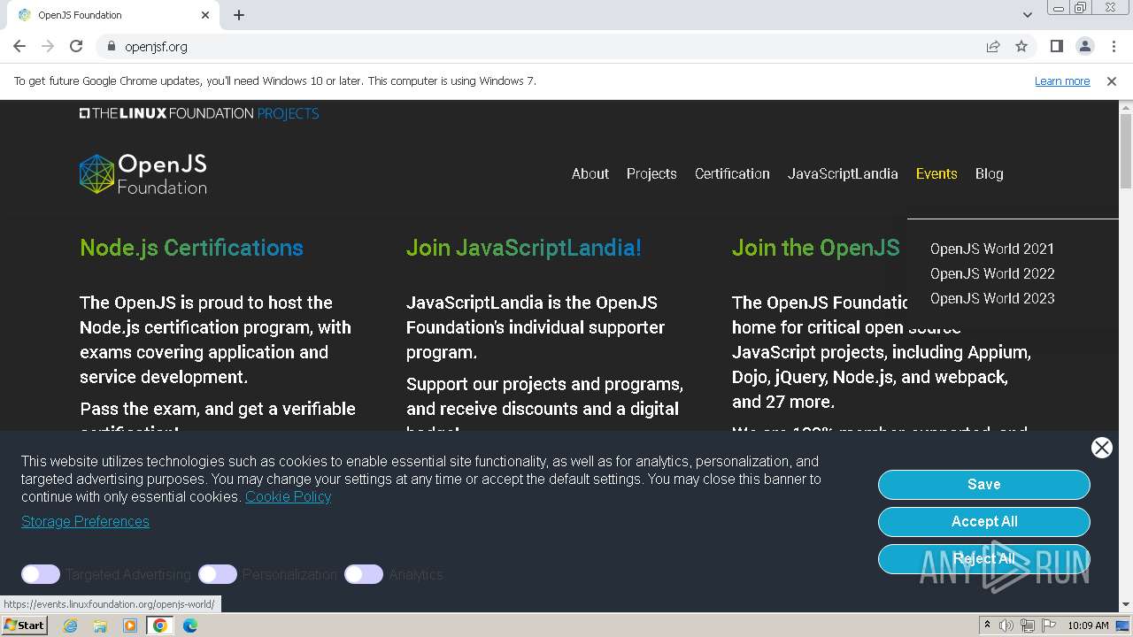This screenshot has height=637, width=1133.
Task: Click the page vertical scrollbar thumb
Action: [x=1125, y=150]
